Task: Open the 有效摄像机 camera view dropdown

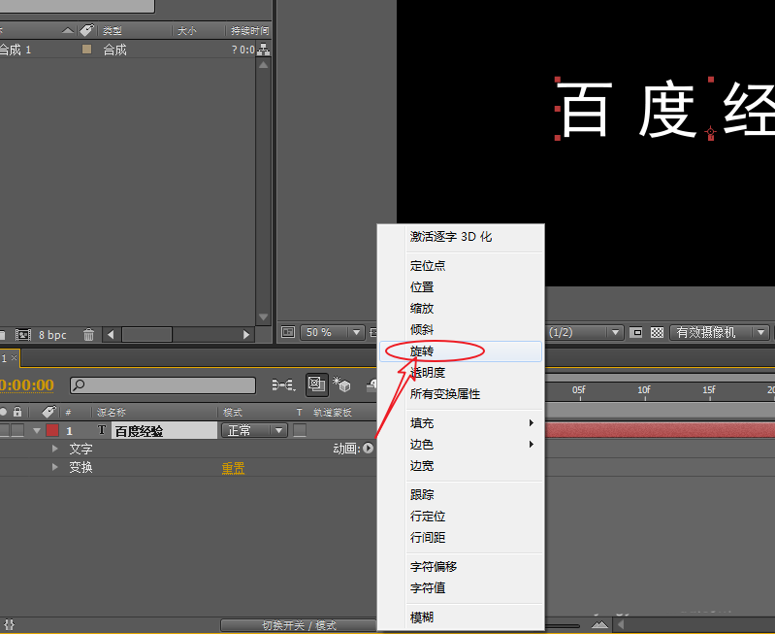Action: [719, 332]
